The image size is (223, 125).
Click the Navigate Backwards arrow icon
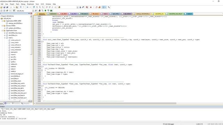coord(28,7)
